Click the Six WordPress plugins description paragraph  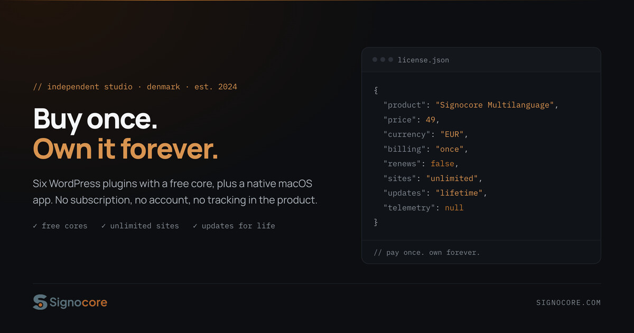(175, 192)
